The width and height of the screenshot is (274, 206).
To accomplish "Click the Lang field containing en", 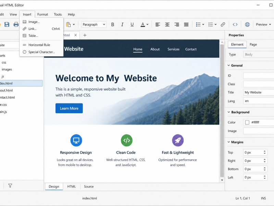I will pos(259,101).
